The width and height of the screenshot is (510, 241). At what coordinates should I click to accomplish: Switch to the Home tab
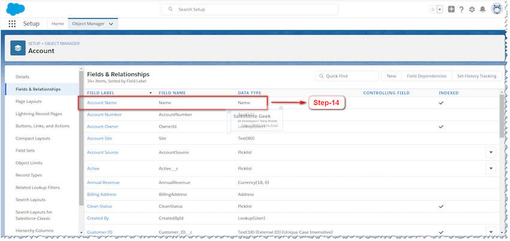tap(58, 24)
